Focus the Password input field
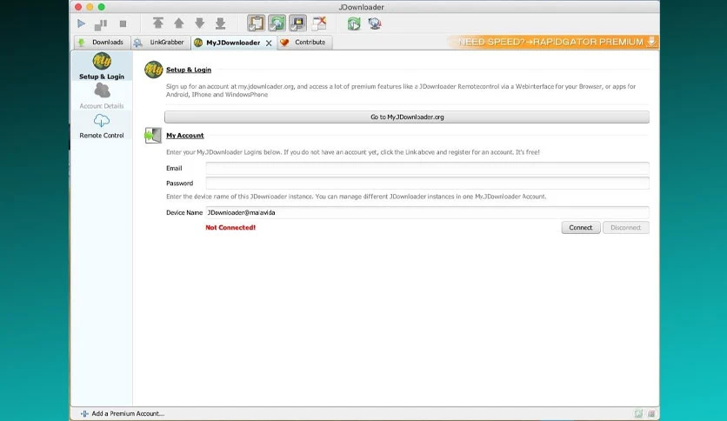 click(x=427, y=184)
